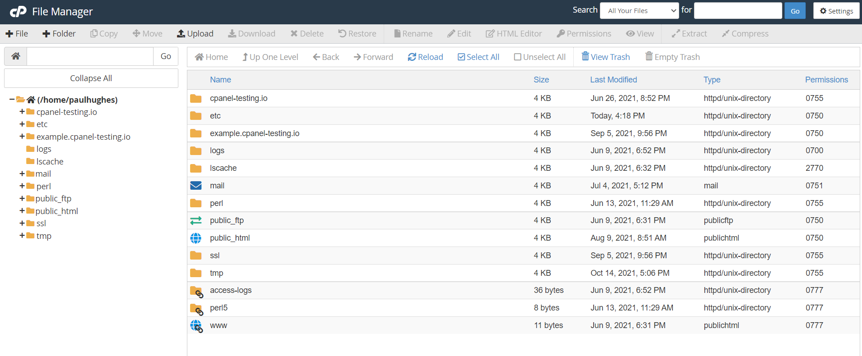This screenshot has width=862, height=356.
Task: Open the All Your Files search dropdown
Action: 639,11
